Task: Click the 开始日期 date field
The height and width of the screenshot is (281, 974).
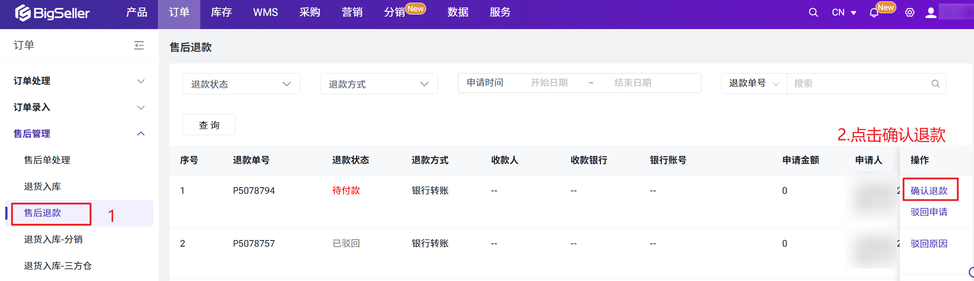Action: pos(549,83)
